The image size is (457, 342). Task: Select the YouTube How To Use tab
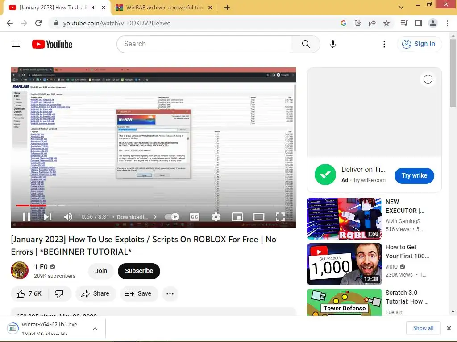tap(53, 8)
